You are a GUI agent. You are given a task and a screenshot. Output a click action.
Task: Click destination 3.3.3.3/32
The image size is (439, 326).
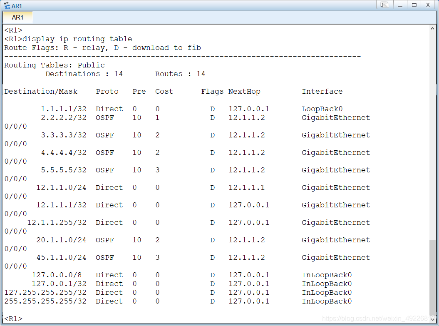pos(64,135)
